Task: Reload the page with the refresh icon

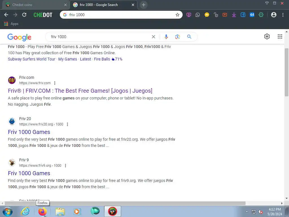Action: [24, 15]
